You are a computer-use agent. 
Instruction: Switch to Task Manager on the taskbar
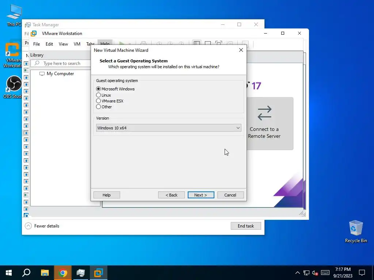[81, 273]
